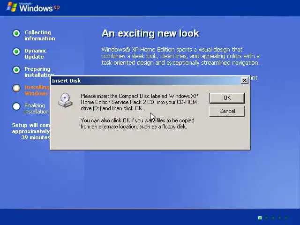The height and width of the screenshot is (225, 300).
Task: Click the CD-ROM drive icon in dialog
Action: tap(65, 100)
